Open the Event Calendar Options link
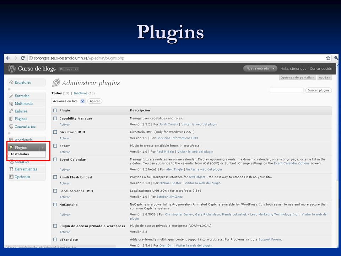Screen dimensions: 341x256 [292, 163]
